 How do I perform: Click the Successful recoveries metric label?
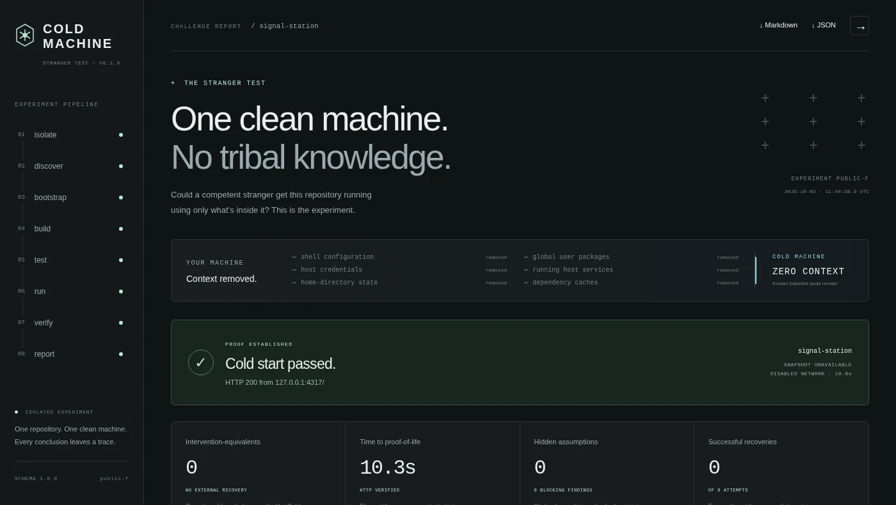point(742,442)
